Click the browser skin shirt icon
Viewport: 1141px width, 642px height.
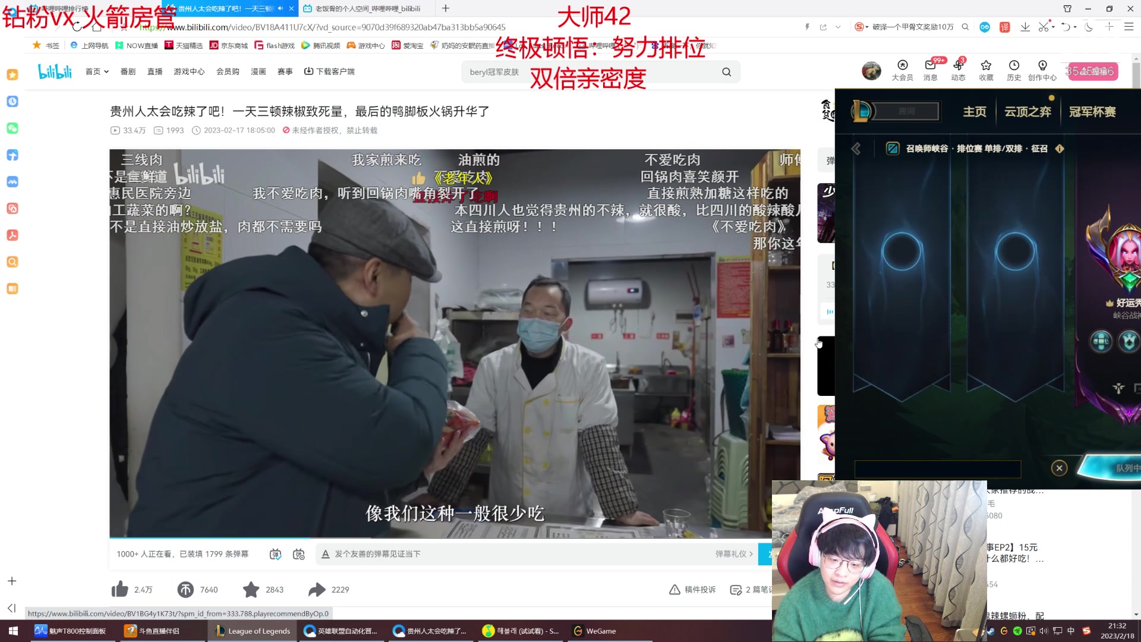(x=1067, y=8)
